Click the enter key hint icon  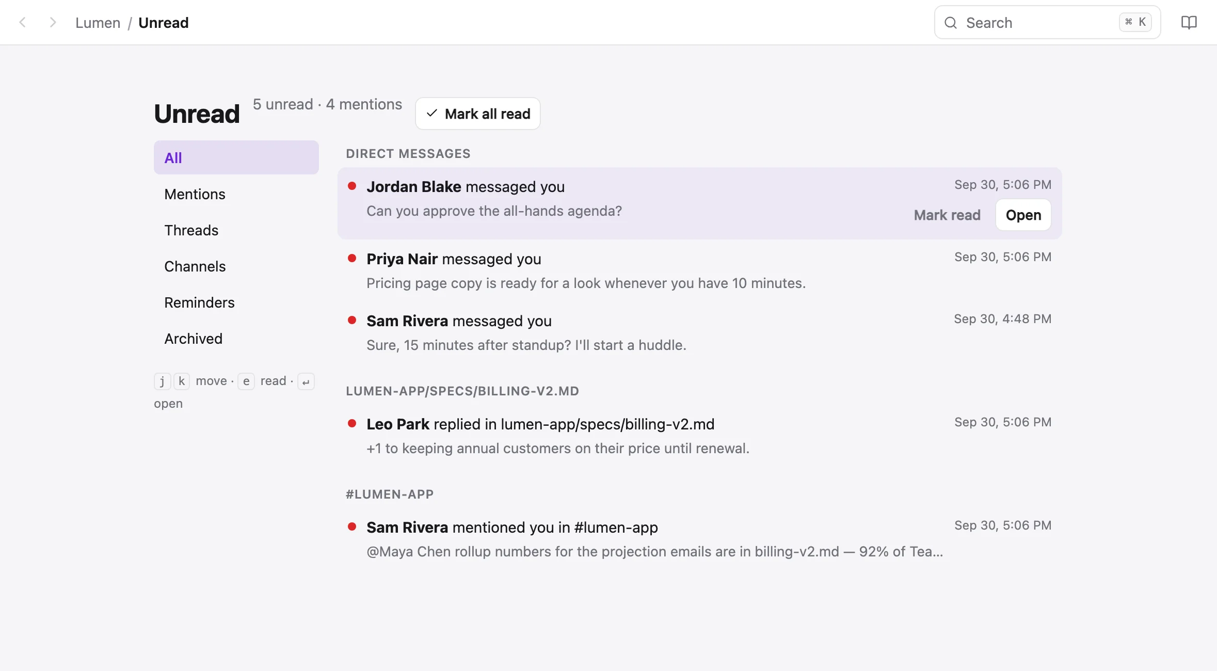(306, 381)
